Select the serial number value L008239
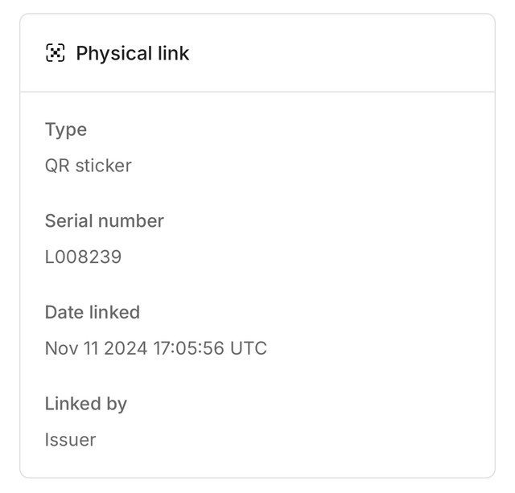This screenshot has width=515, height=493. (x=83, y=257)
